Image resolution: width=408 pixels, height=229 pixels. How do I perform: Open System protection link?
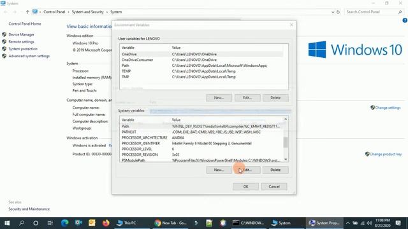23,49
